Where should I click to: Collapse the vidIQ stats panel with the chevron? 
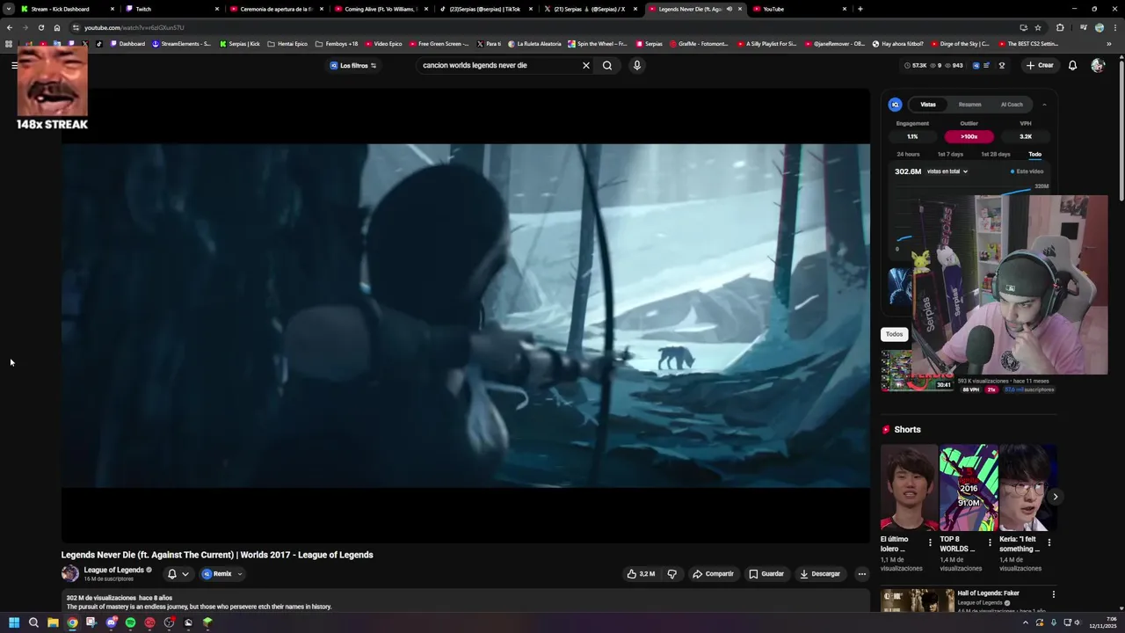(1044, 105)
